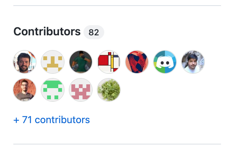Open the green pixel identicon avatar
Image resolution: width=240 pixels, height=149 pixels.
(53, 90)
